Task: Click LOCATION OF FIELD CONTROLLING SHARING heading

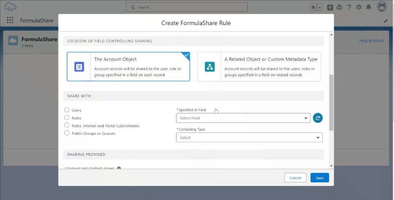Action: tap(110, 41)
